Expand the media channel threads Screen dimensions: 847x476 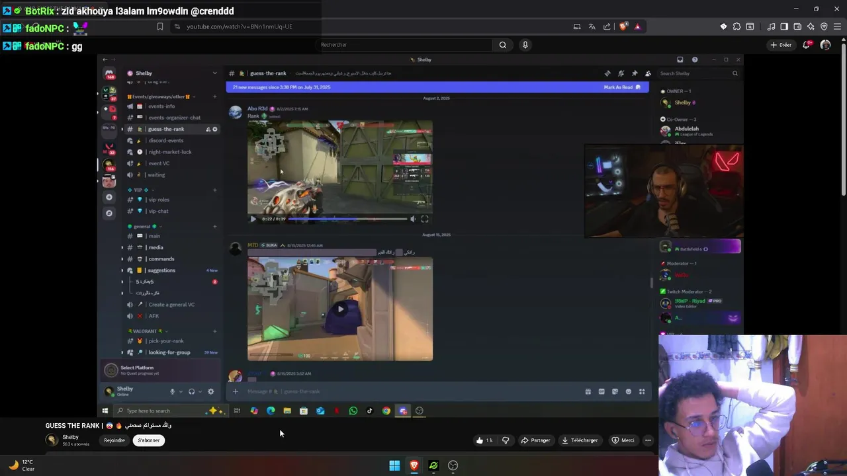122,247
